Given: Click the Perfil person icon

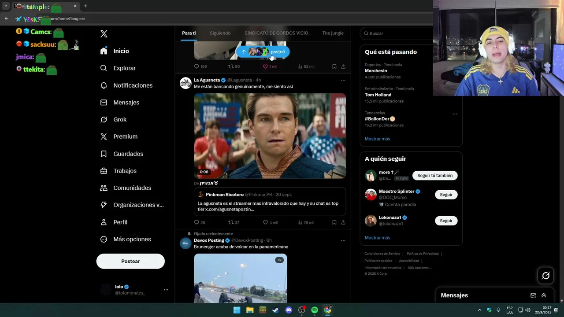Looking at the screenshot, I should [104, 222].
